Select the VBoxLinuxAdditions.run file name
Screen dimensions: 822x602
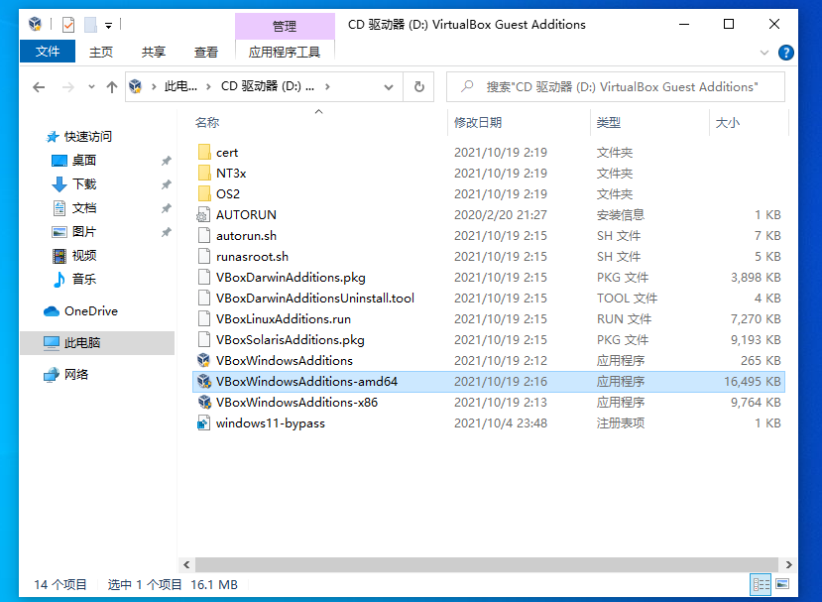[x=284, y=318]
